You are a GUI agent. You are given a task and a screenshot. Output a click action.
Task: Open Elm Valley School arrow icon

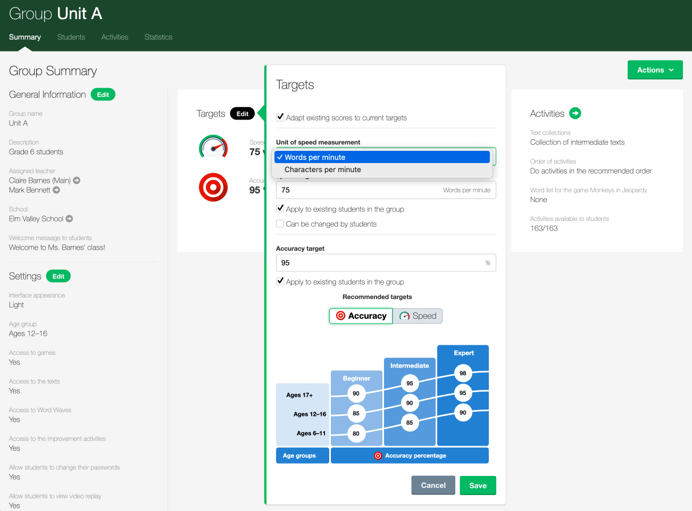click(69, 219)
